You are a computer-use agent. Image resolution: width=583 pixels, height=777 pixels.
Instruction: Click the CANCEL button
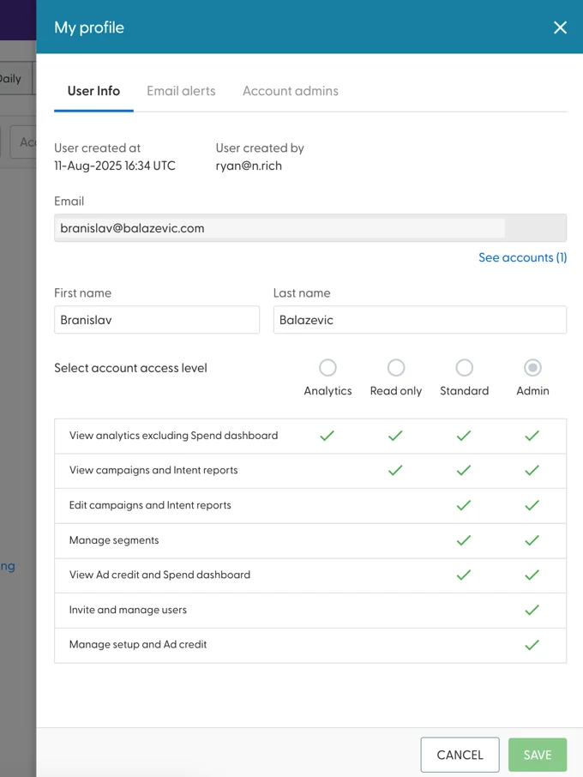pos(460,755)
